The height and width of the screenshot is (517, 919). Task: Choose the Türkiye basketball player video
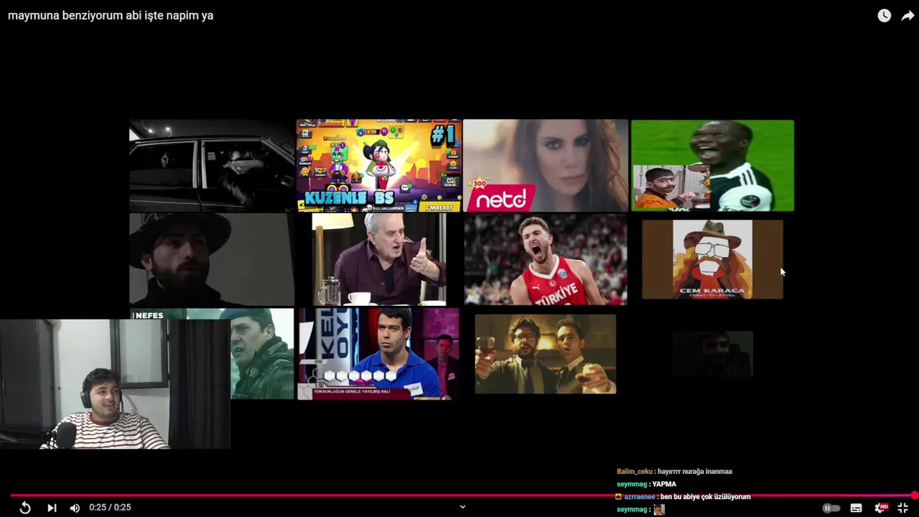(546, 259)
